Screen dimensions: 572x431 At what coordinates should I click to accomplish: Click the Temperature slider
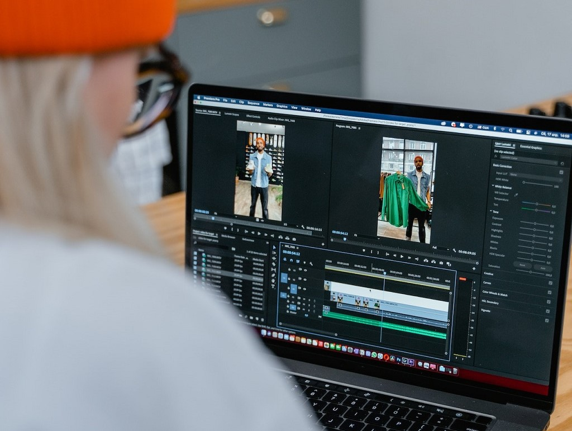536,203
